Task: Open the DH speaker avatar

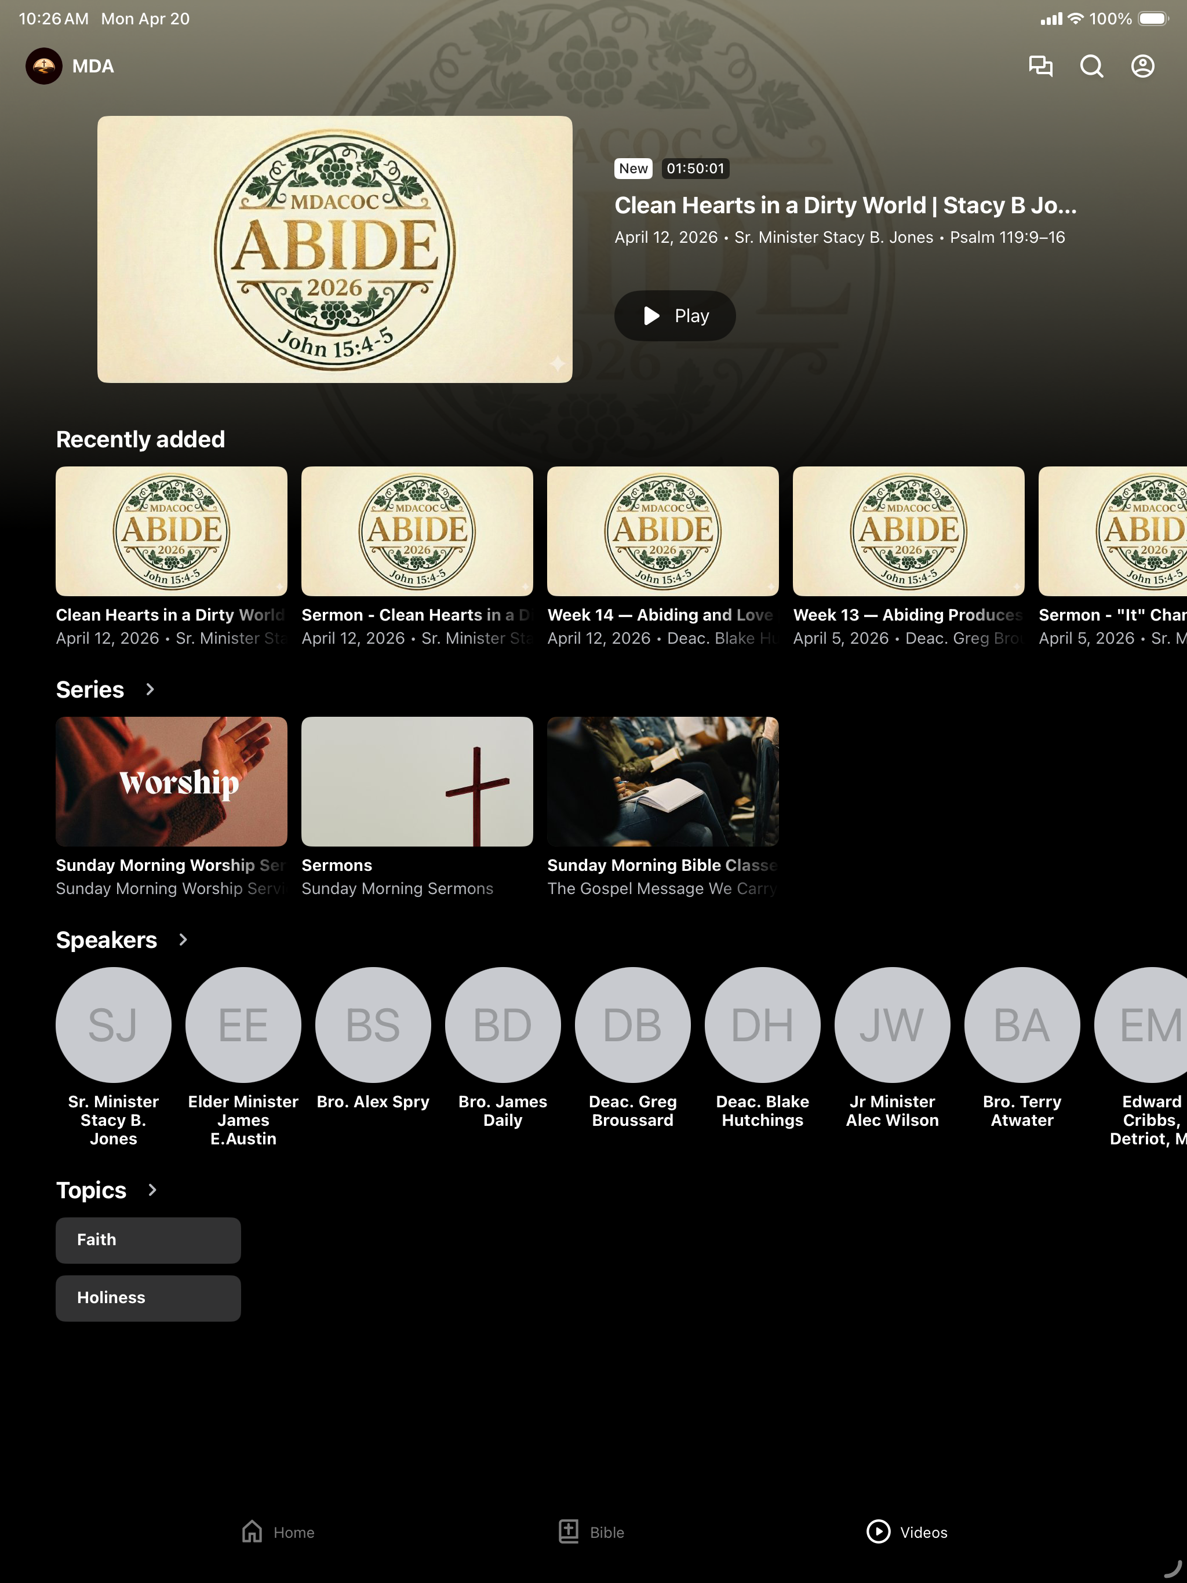Action: pos(763,1025)
